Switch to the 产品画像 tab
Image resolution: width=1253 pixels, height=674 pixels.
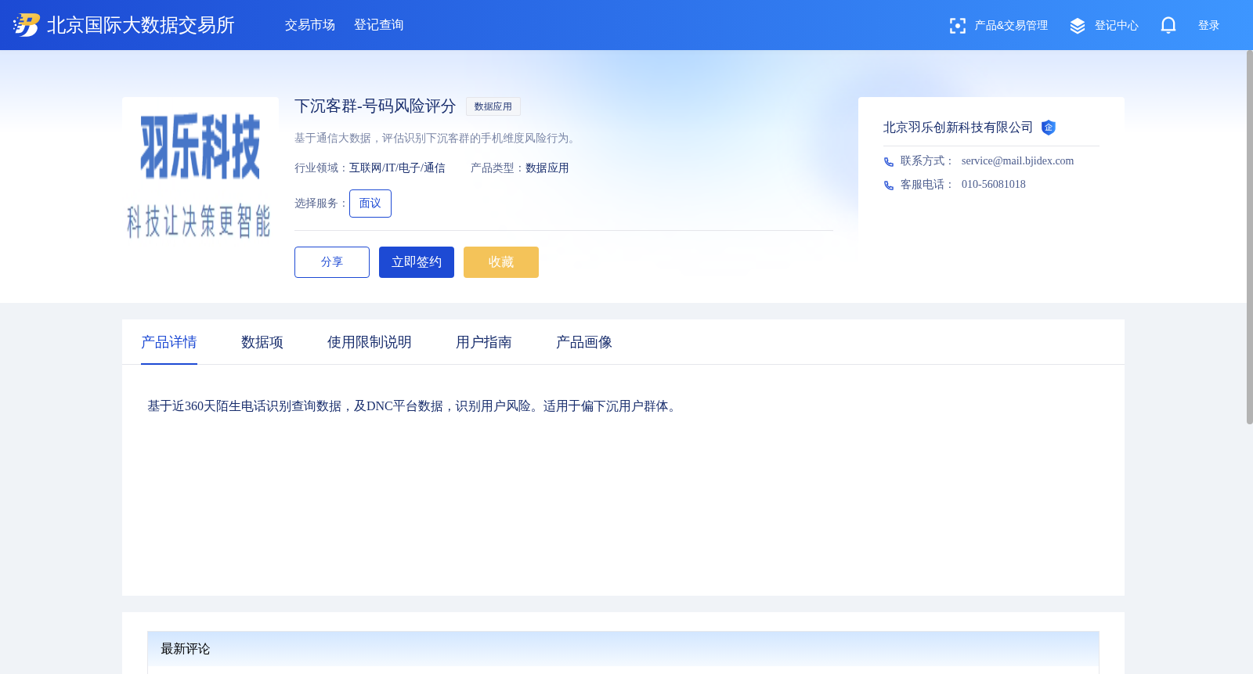tap(584, 342)
